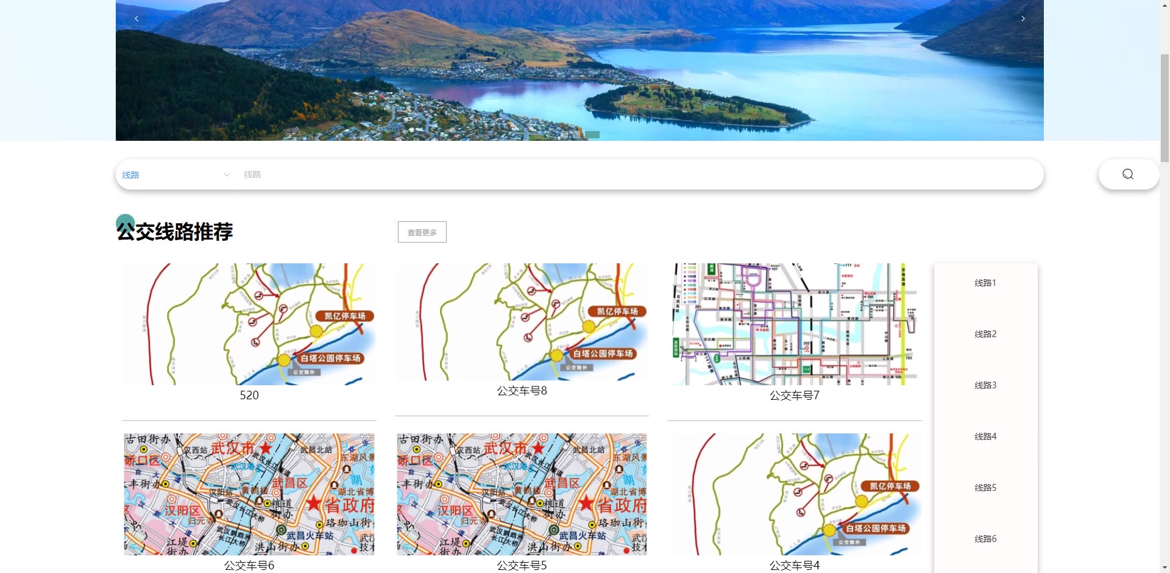Click the search magnifier icon button
The width and height of the screenshot is (1170, 573).
1128,174
